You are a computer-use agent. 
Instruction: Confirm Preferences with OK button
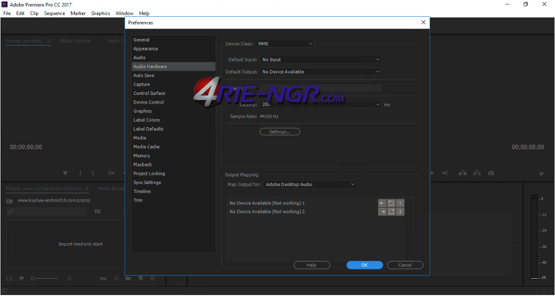point(364,265)
